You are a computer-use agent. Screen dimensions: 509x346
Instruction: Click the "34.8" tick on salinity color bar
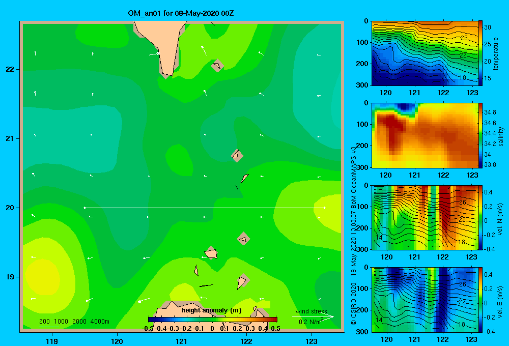(490, 112)
